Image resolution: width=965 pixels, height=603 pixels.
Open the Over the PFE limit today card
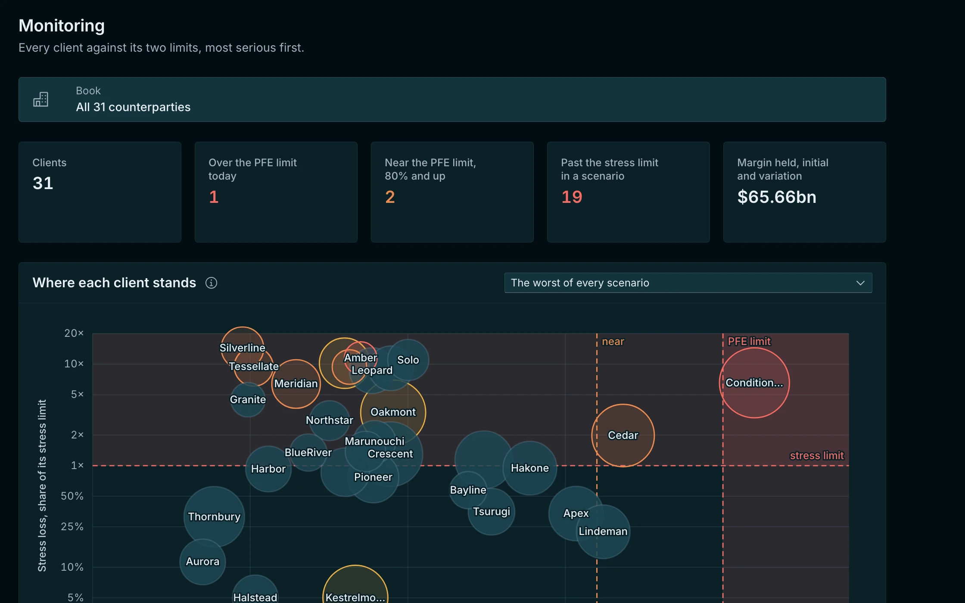tap(276, 192)
